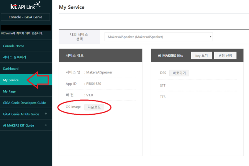Click the 변경 신청 button

tap(225, 55)
